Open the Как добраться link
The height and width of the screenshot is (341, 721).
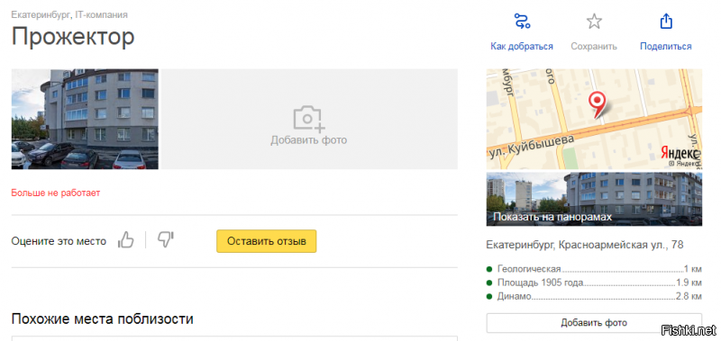522,47
